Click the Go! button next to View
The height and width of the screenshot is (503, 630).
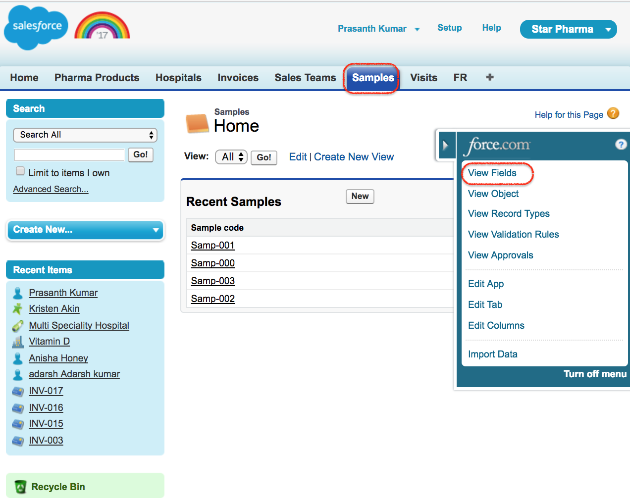(x=264, y=157)
